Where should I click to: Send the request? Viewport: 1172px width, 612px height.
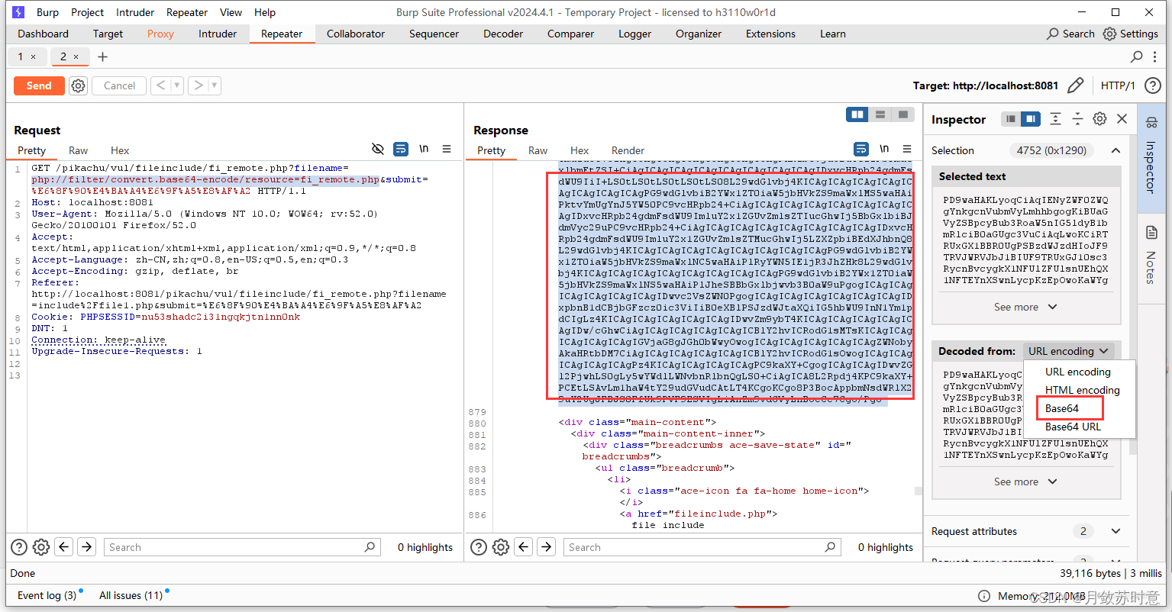39,85
